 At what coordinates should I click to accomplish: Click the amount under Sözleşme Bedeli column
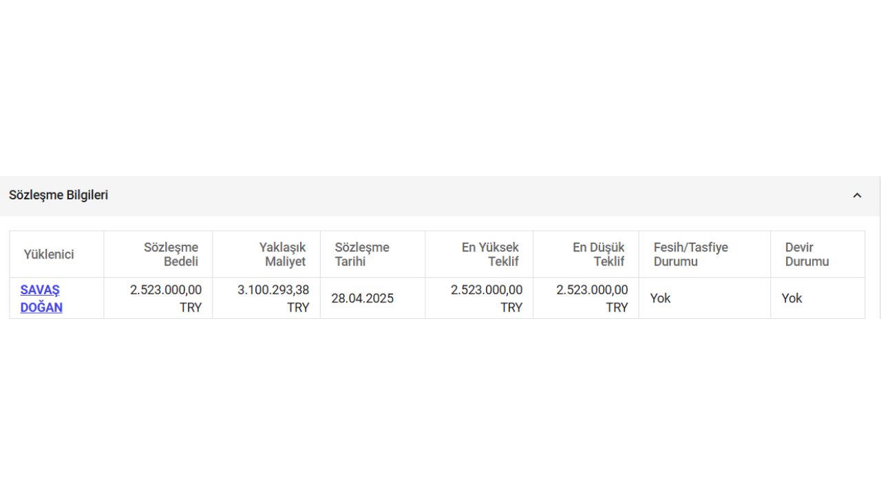pos(166,290)
